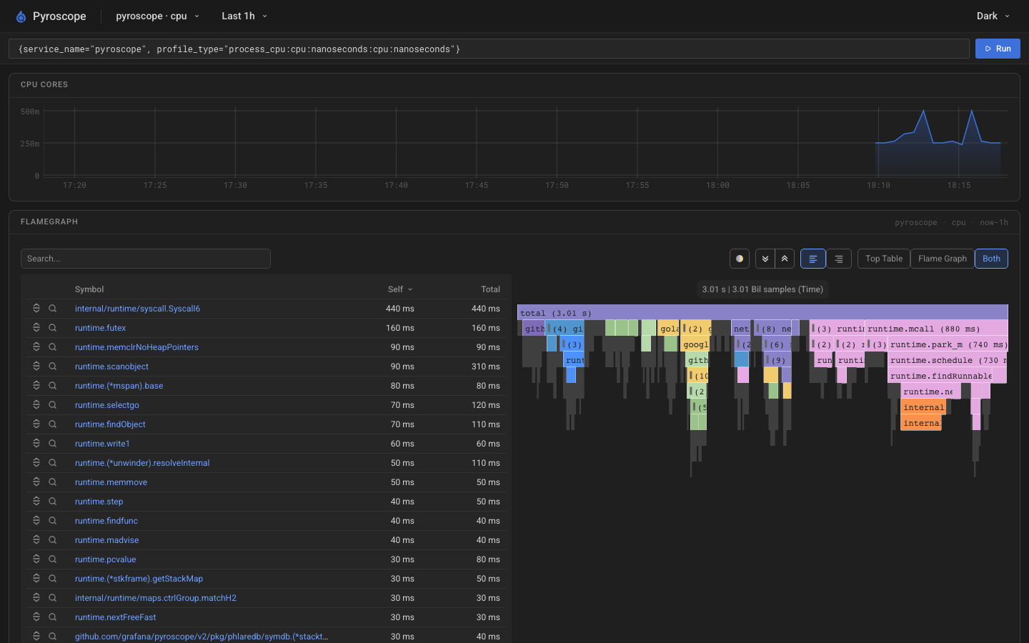The width and height of the screenshot is (1029, 643).
Task: Click sandwich icon for runtime.futex row
Action: pyautogui.click(x=36, y=328)
